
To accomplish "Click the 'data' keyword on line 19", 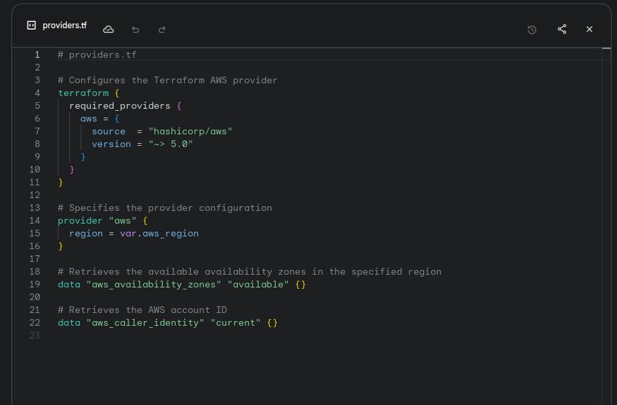I will [x=69, y=285].
